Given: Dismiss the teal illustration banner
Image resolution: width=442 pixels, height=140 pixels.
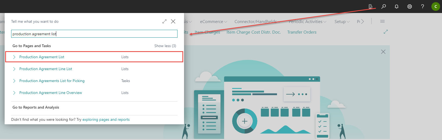Looking at the screenshot, I should (x=383, y=52).
